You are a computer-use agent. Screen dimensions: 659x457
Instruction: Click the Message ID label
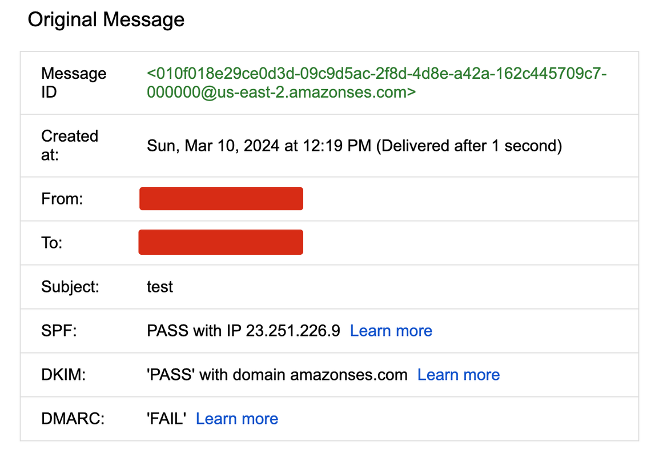(74, 83)
